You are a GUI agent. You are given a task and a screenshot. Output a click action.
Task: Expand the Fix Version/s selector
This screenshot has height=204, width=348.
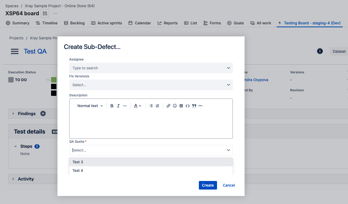coord(151,85)
